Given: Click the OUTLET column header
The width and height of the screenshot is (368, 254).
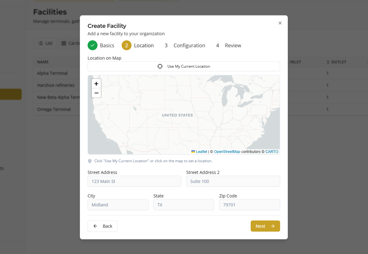Looking at the screenshot, I should click(x=336, y=62).
